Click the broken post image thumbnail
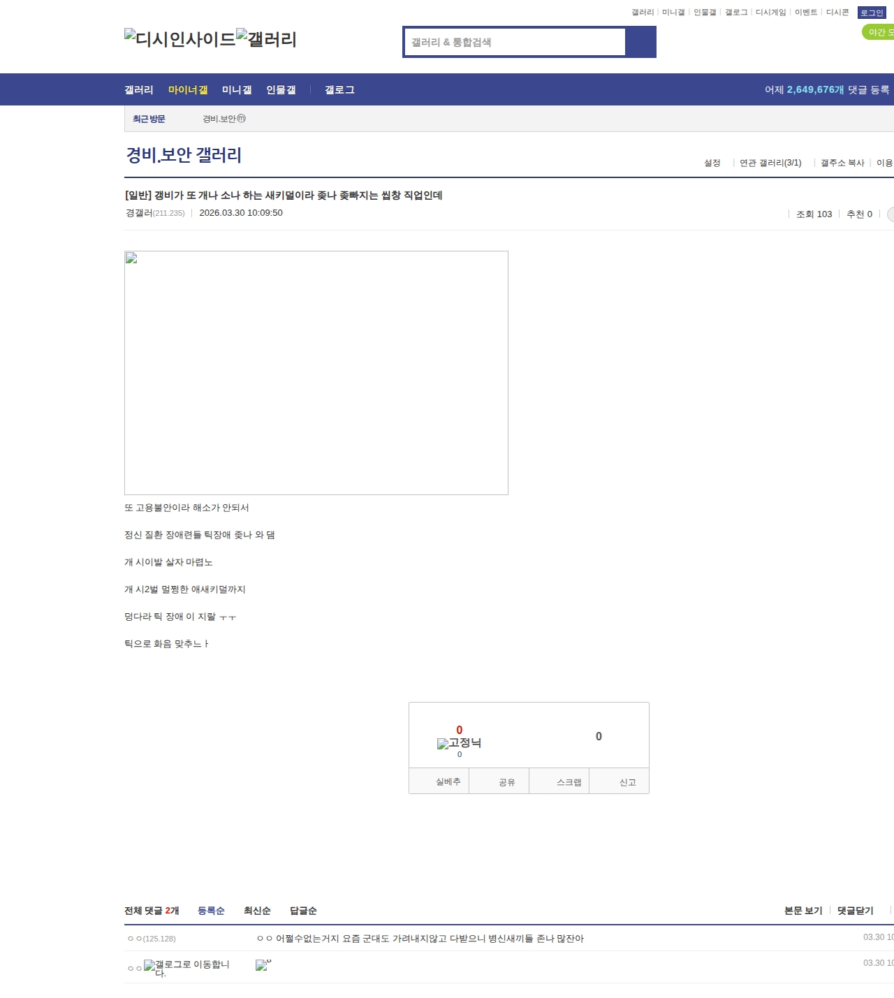Viewport: 894px width, 998px height. click(316, 373)
